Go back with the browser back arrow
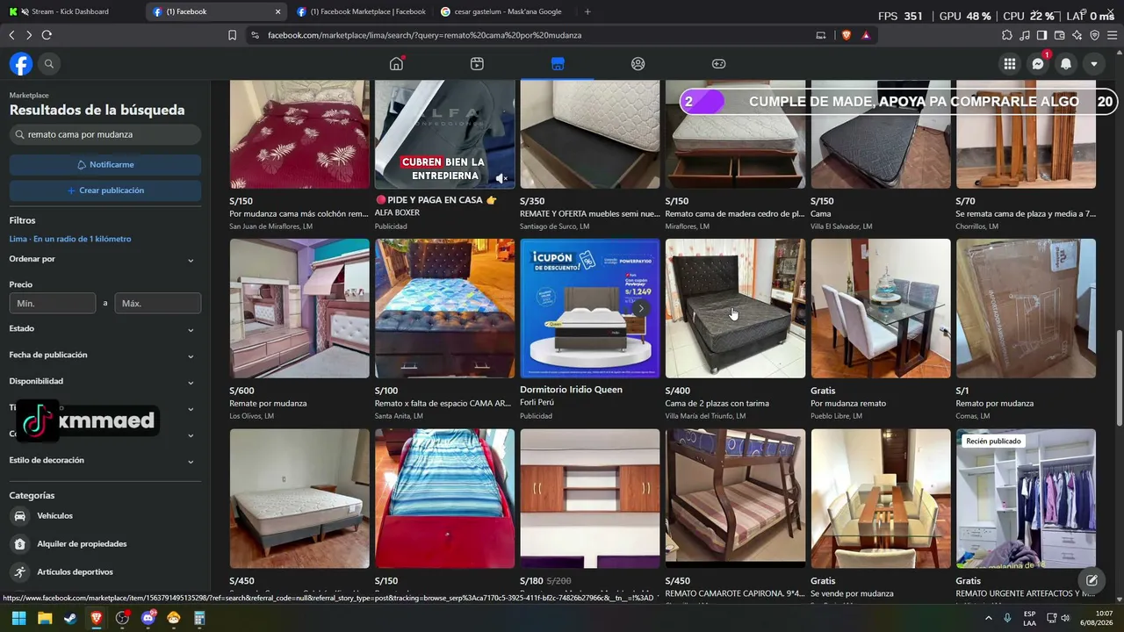 (11, 35)
